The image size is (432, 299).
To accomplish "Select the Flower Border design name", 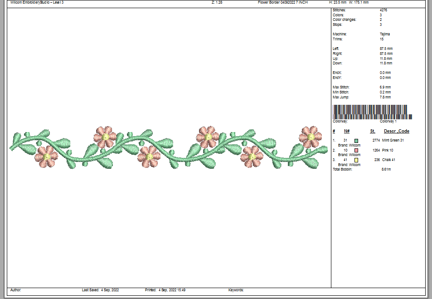I will [x=283, y=2].
